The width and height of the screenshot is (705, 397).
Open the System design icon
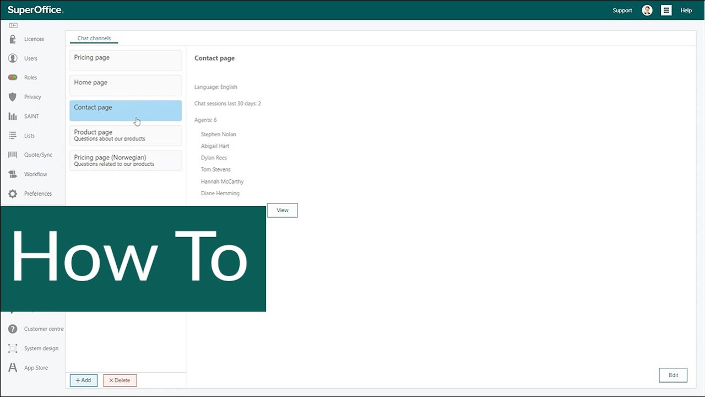pyautogui.click(x=13, y=348)
